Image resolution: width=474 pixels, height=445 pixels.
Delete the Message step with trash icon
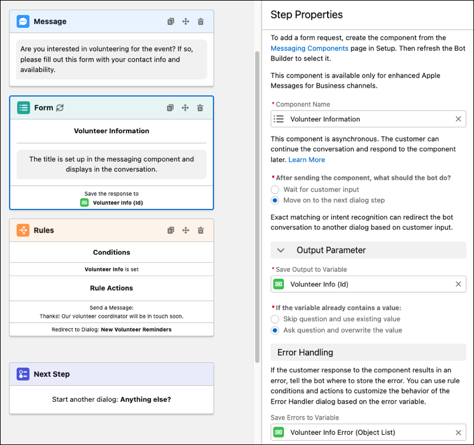coord(200,22)
